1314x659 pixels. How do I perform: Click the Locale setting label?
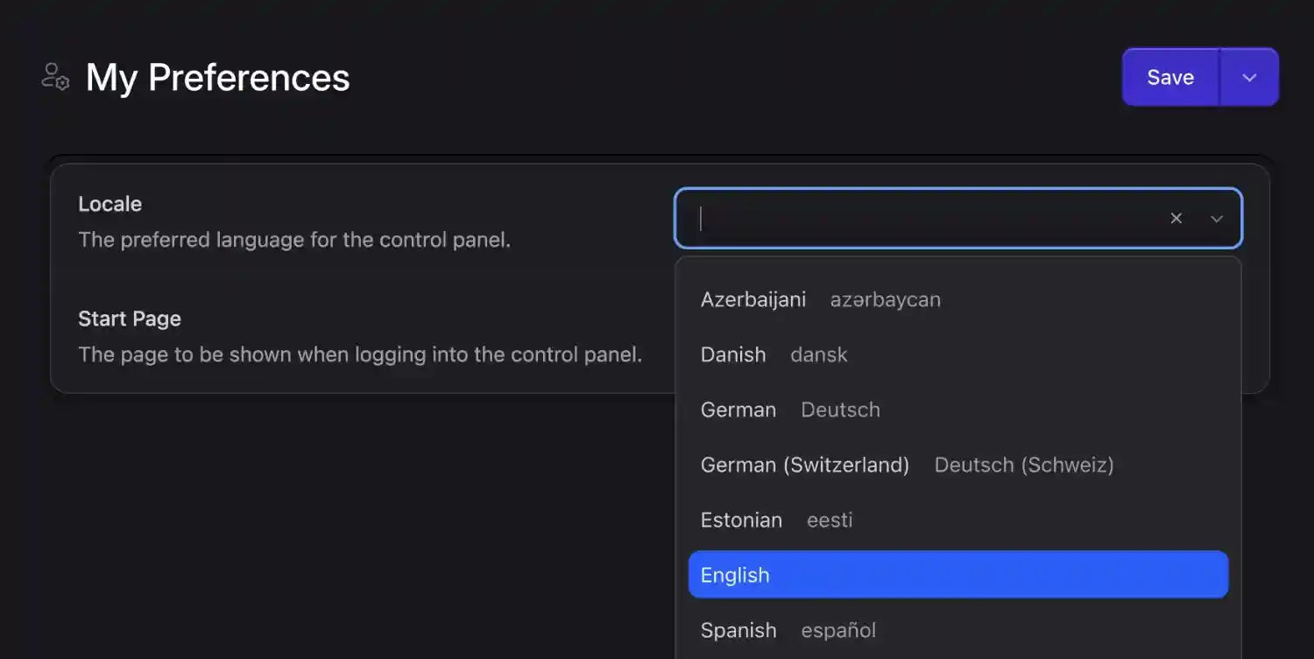[x=110, y=203]
